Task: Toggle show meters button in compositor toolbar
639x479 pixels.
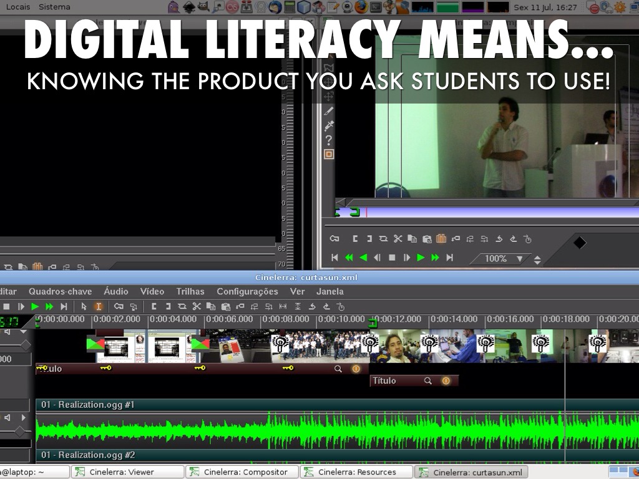Action: point(441,239)
